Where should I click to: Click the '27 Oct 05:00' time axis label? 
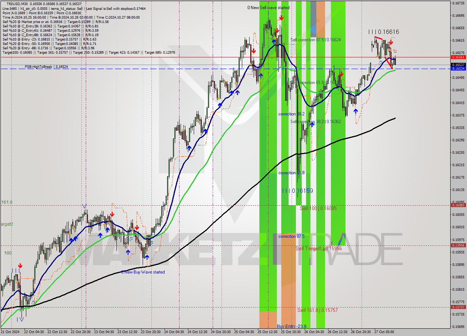point(384,332)
